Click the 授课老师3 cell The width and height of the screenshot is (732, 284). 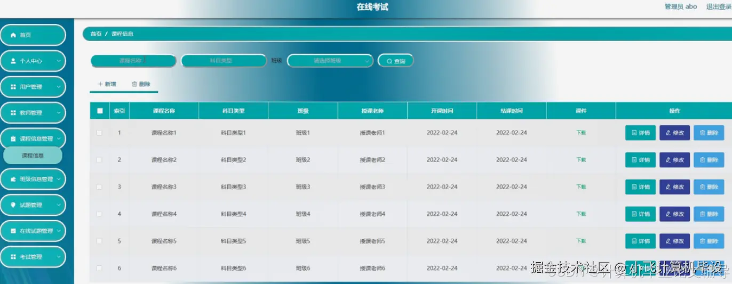[372, 187]
